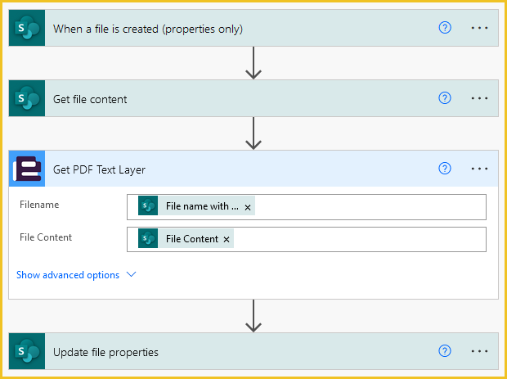Open help for 'Get PDF Text Layer' step
Screen dimensions: 507x379
445,169
